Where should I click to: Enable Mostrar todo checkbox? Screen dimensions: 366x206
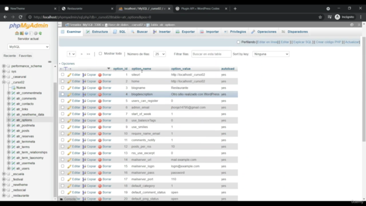(x=101, y=54)
